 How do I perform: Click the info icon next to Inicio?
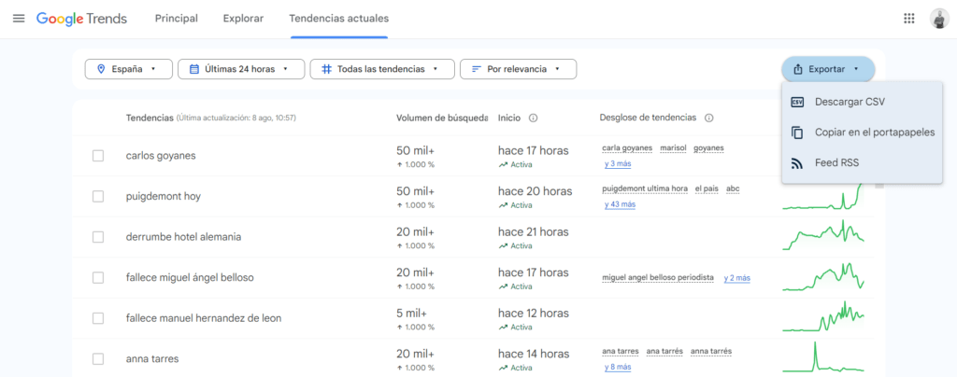point(533,119)
